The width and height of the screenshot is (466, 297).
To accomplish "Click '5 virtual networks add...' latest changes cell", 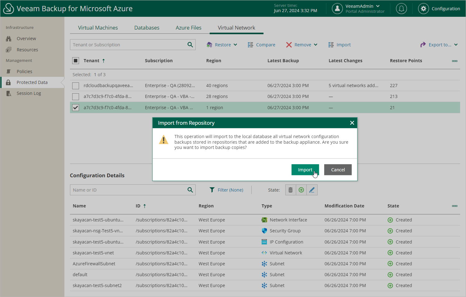I will (353, 86).
